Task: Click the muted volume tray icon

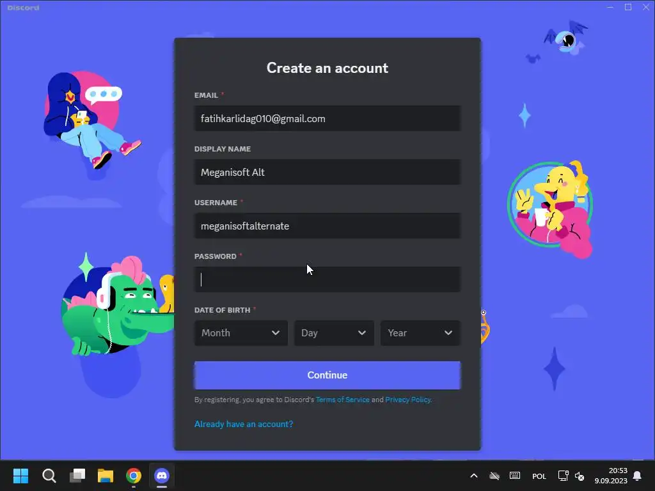Action: pos(580,476)
